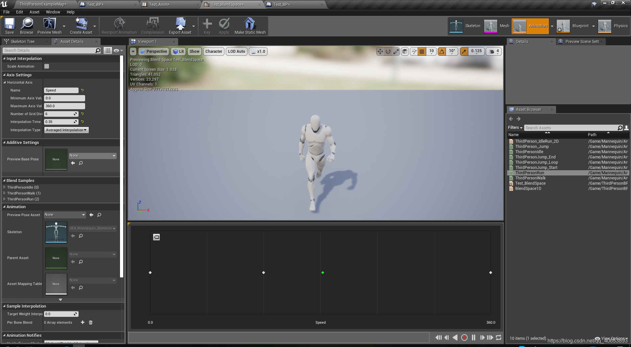The width and height of the screenshot is (631, 347).
Task: Open grid snap size 10 dropdown
Action: [x=432, y=51]
